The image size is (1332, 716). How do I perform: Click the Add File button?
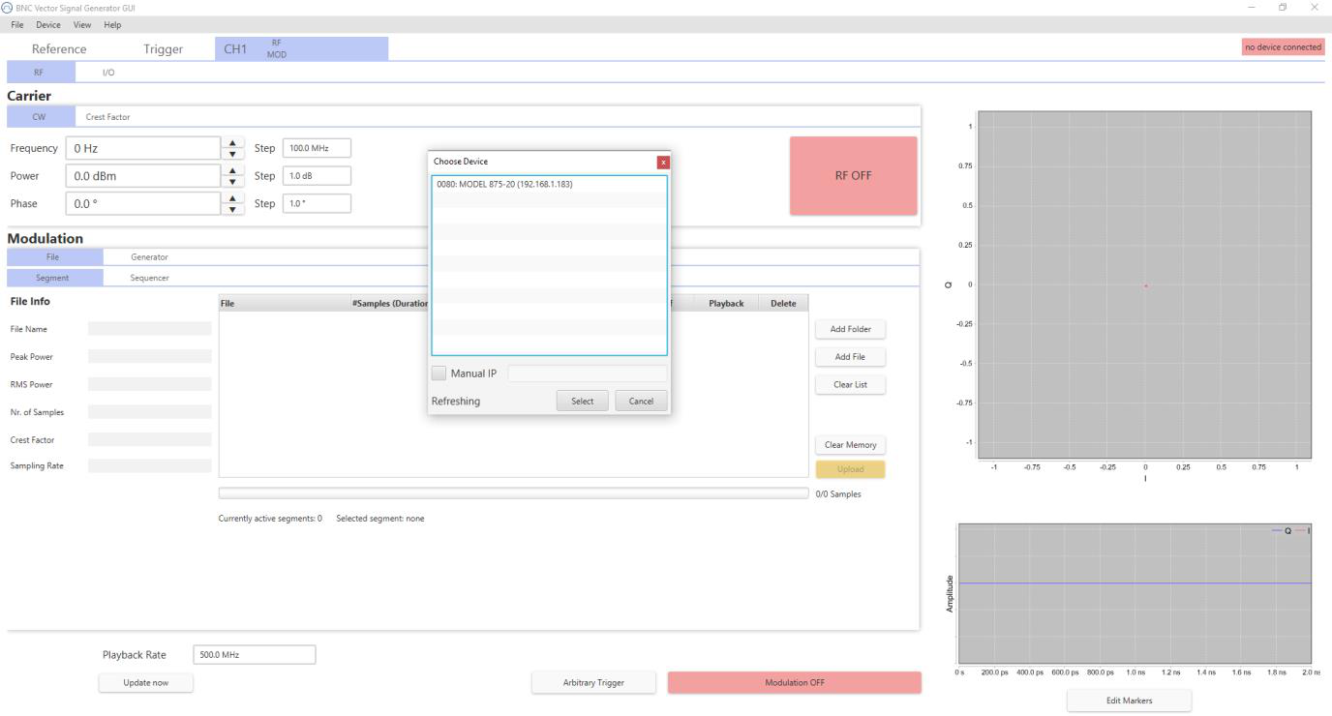coord(850,357)
